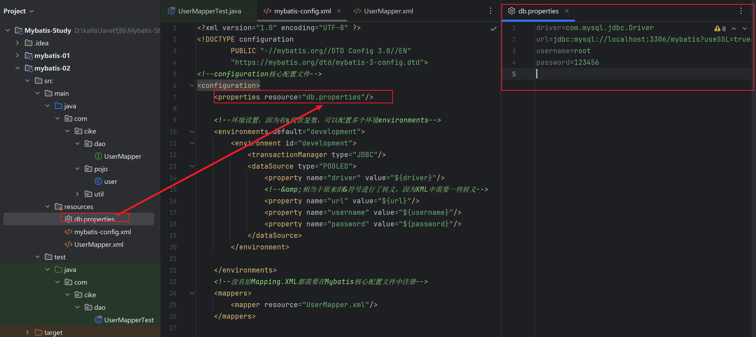Image resolution: width=756 pixels, height=337 pixels.
Task: Close the mybatis-config.xml tab
Action: [x=339, y=11]
